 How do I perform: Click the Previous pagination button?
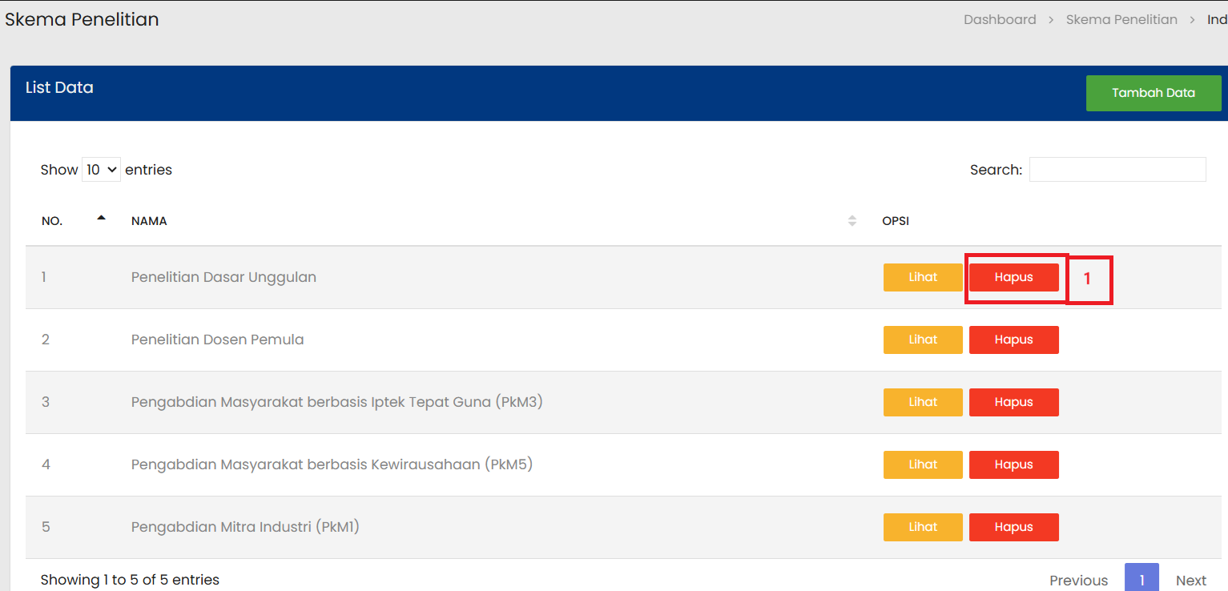pos(1078,581)
